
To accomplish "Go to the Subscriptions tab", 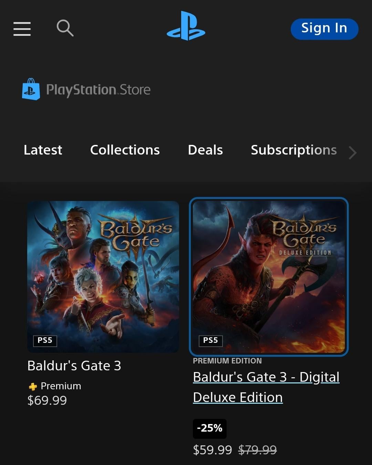I will point(293,150).
